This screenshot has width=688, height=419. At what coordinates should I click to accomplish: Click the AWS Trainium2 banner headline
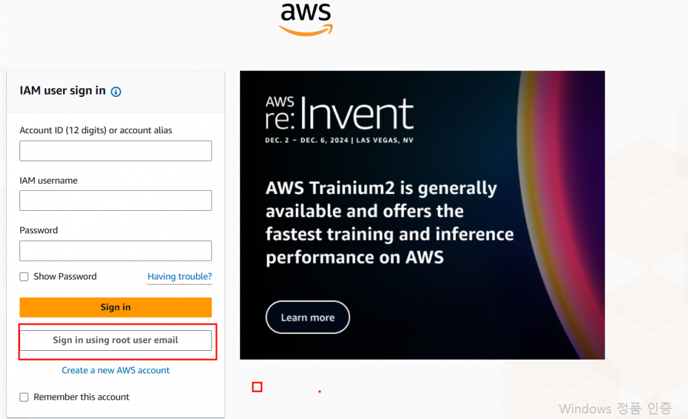390,223
